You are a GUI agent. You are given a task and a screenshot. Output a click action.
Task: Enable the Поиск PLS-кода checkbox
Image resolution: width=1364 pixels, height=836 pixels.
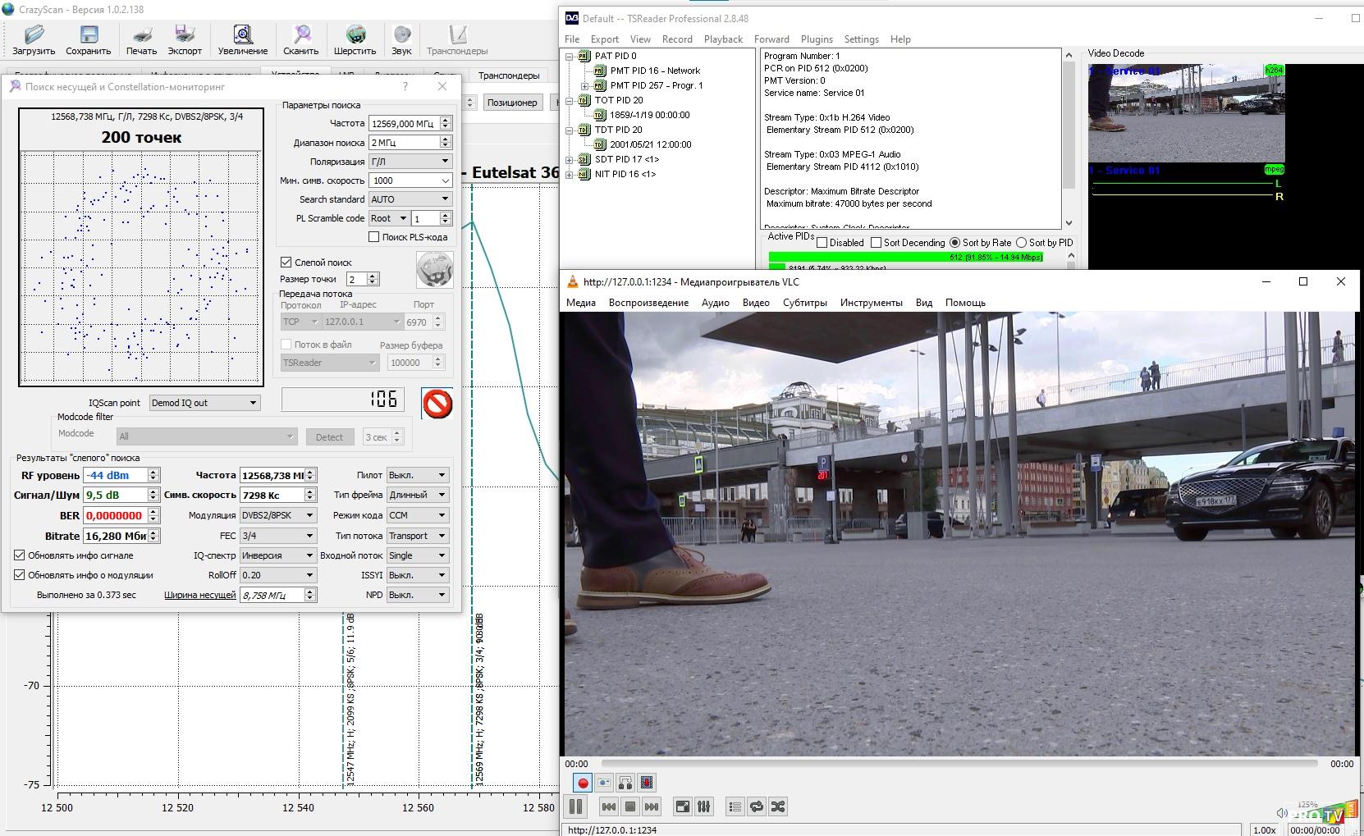374,237
